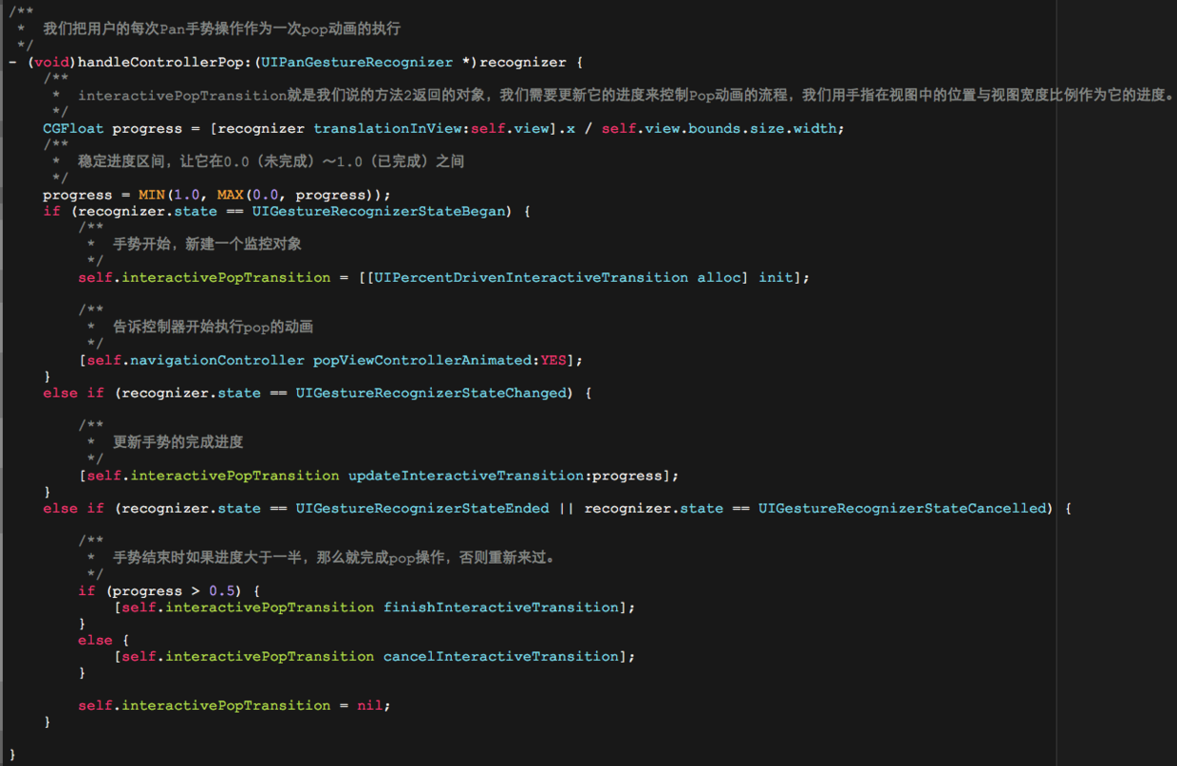1177x766 pixels.
Task: Click the UIGestureRecognizerStateBegan constant
Action: [x=379, y=211]
